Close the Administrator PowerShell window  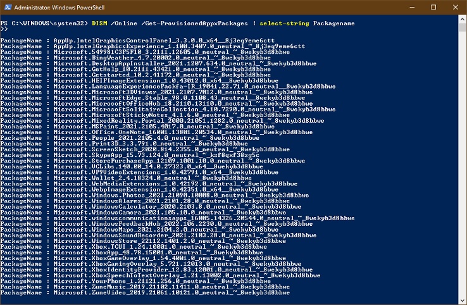coord(456,7)
